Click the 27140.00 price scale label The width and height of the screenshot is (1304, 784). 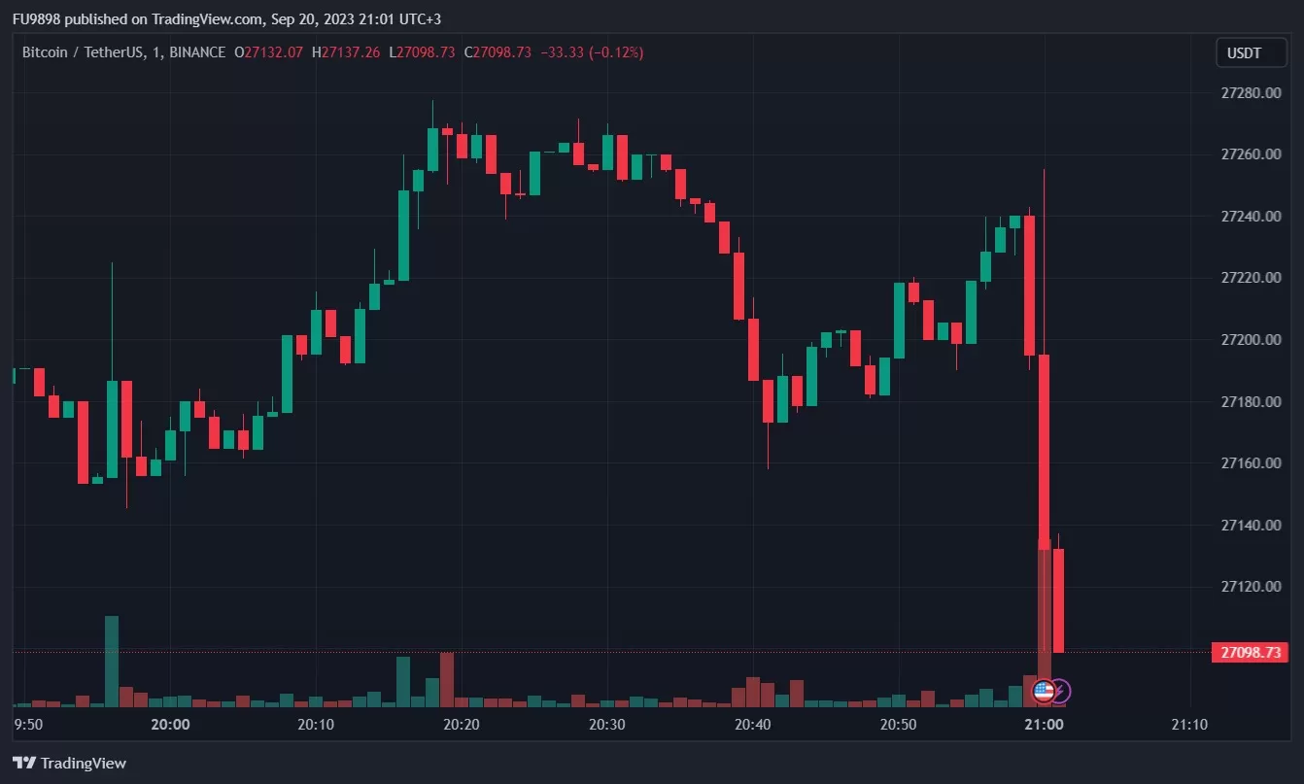[x=1250, y=526]
